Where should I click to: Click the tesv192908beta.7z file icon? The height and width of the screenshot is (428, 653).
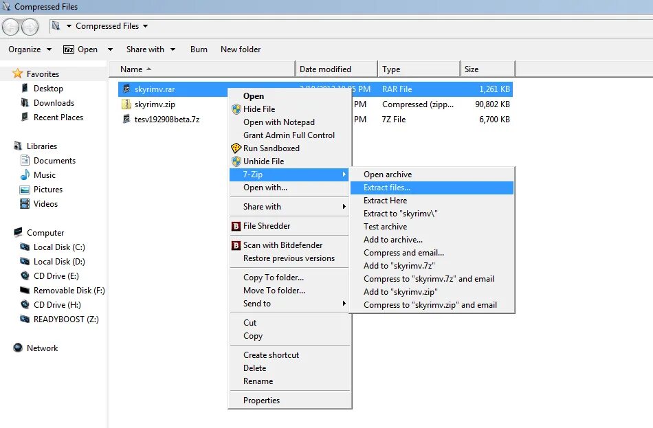pyautogui.click(x=126, y=119)
